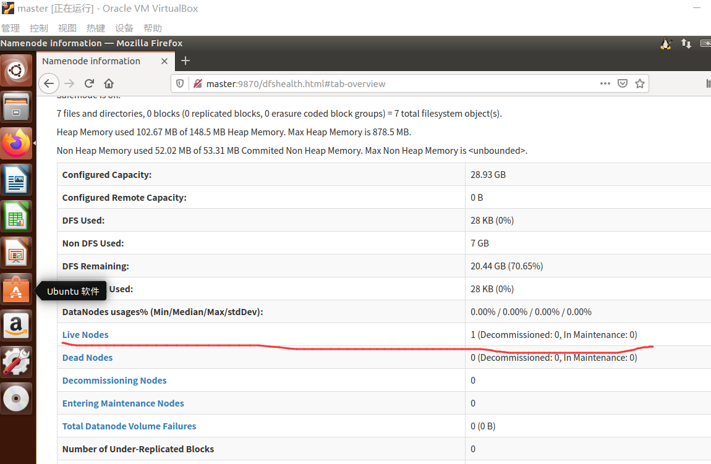Click the DataNodes usages% row label
The image size is (711, 464).
163,312
